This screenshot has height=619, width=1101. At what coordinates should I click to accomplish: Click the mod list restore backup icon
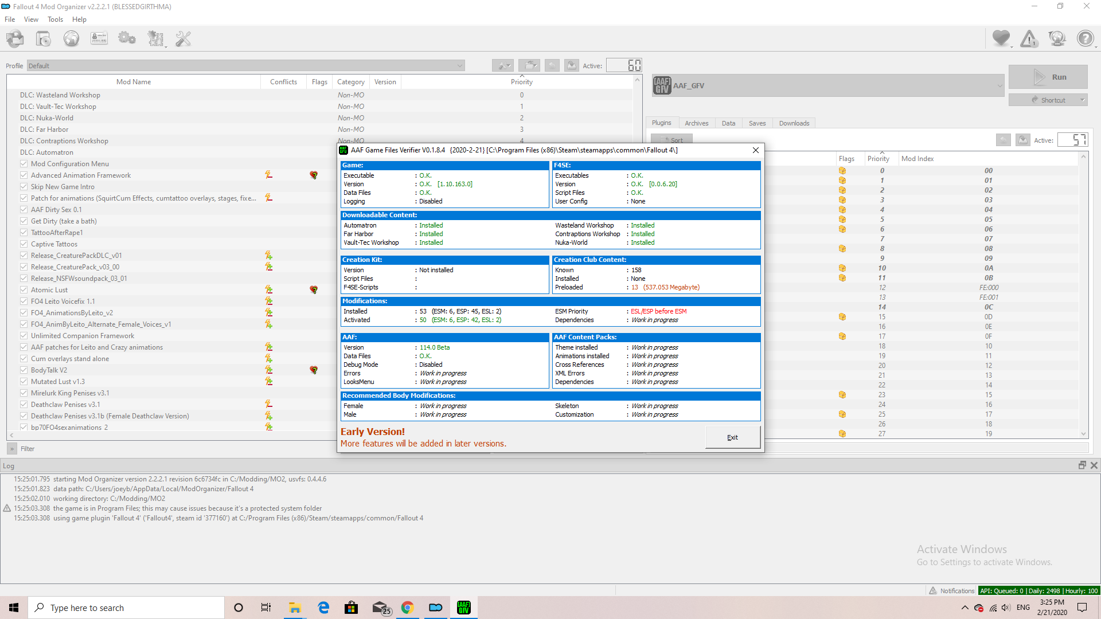click(552, 65)
